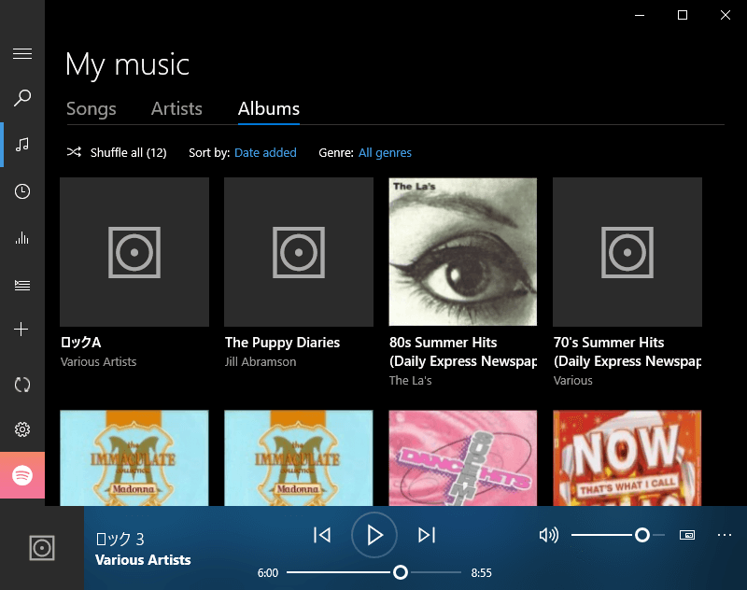The width and height of the screenshot is (747, 590).
Task: Switch to mini player view
Action: (x=687, y=535)
